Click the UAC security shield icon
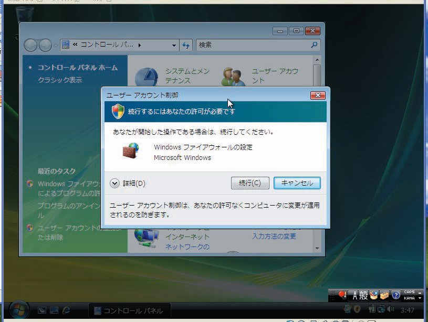 pyautogui.click(x=118, y=111)
